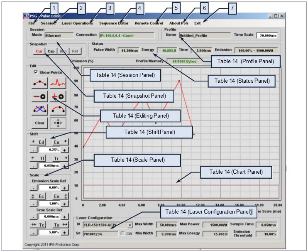Open the Sequence Editor menu
This screenshot has width=308, height=251.
point(114,23)
